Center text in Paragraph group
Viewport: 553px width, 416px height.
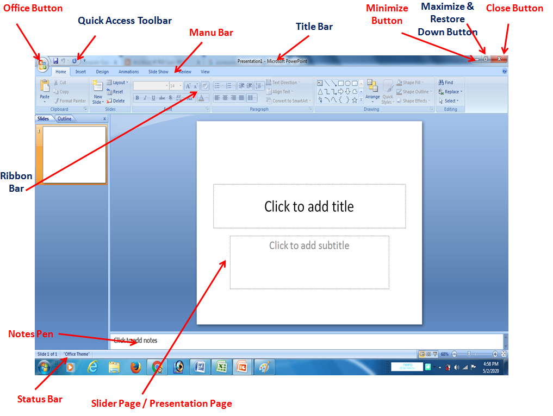coord(225,98)
